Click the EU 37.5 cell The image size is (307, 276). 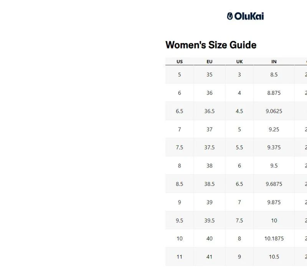point(210,148)
